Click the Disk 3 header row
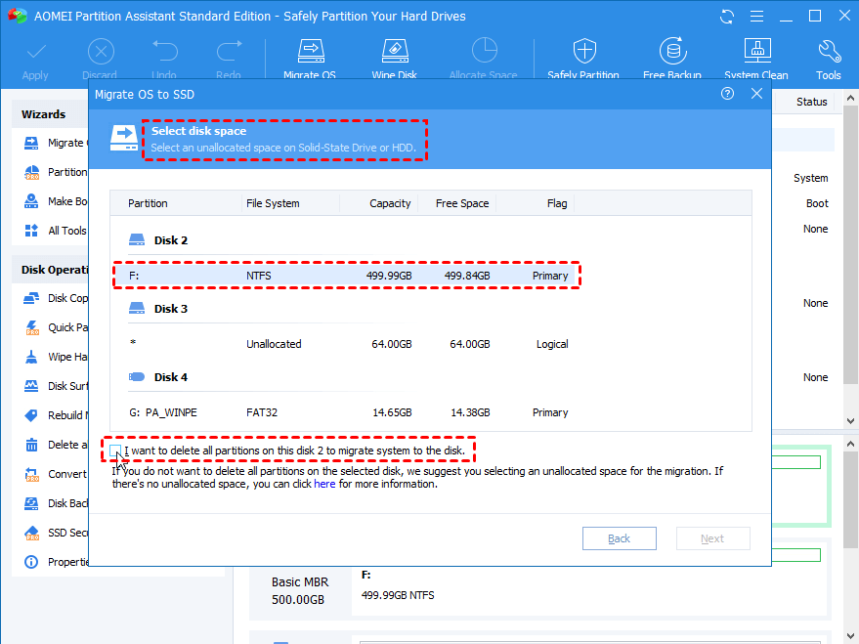 [x=157, y=308]
